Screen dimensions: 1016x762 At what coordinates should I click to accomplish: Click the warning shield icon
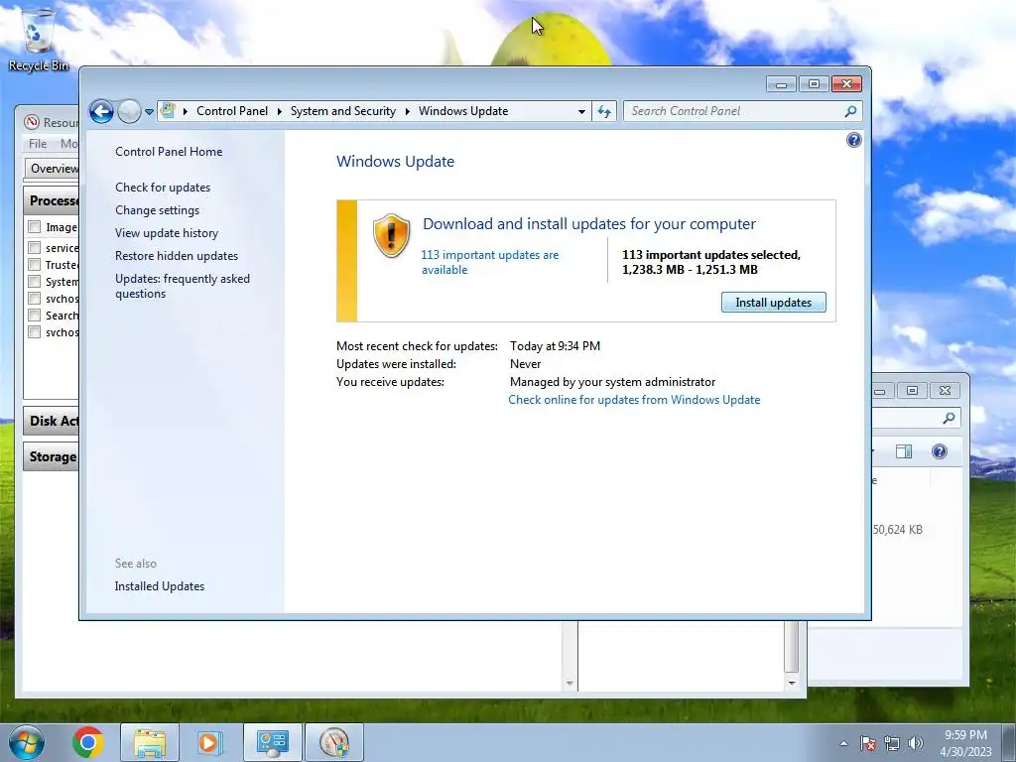click(x=391, y=235)
